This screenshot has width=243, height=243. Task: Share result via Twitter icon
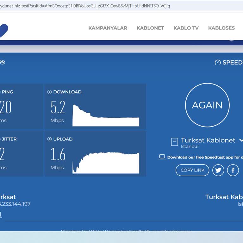[218, 170]
